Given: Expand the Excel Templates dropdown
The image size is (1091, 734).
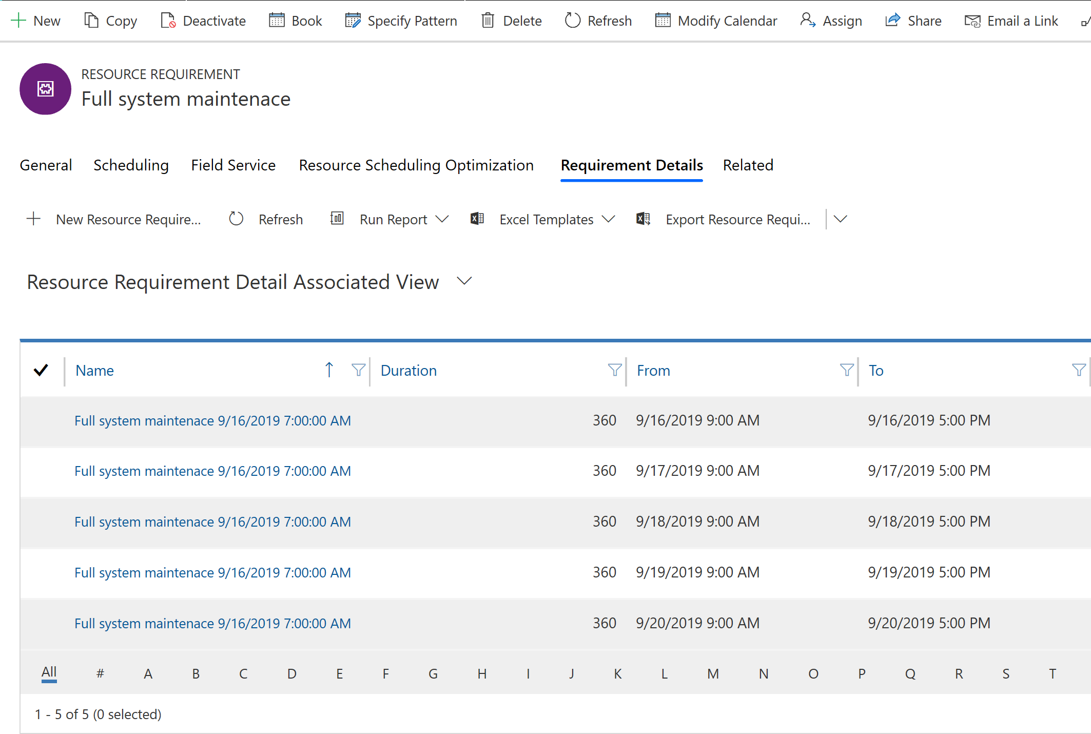Looking at the screenshot, I should point(609,219).
